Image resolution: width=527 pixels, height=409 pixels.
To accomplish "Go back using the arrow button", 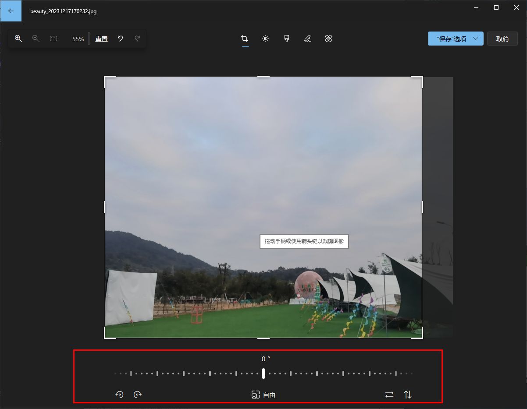I will click(11, 11).
